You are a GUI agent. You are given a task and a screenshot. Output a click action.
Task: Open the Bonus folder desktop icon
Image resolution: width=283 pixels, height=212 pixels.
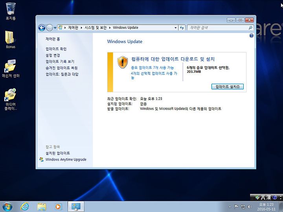point(11,40)
